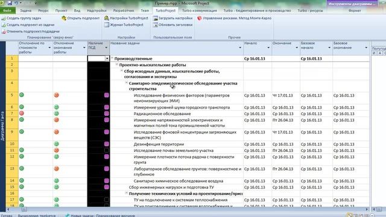This screenshot has height=217, width=386.
Task: Click red cost indicator in row 7
Action: pos(22,113)
